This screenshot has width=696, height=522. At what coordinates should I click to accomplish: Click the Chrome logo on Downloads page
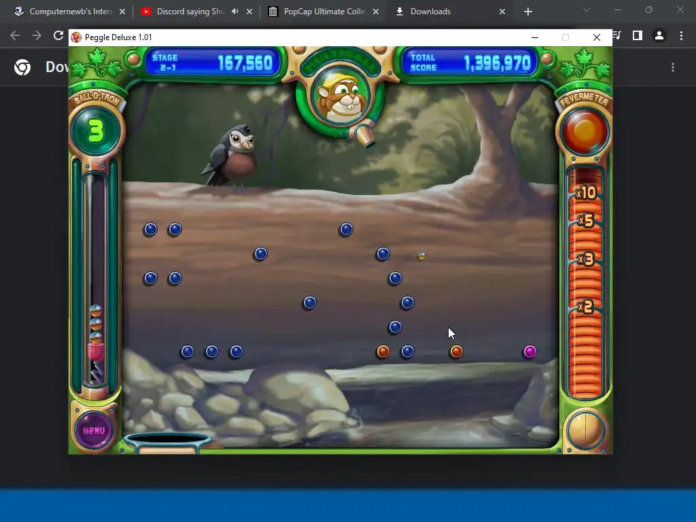[x=22, y=67]
